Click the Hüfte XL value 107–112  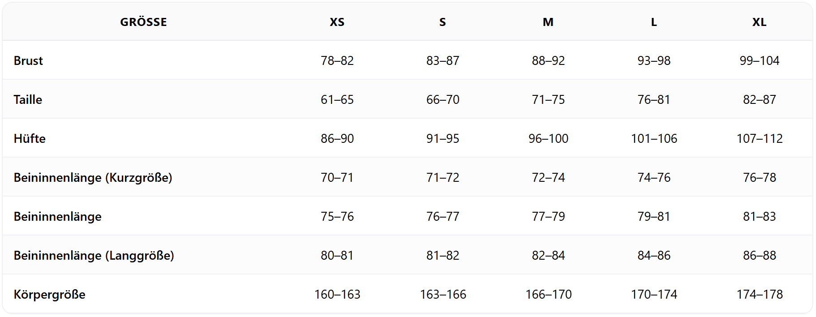coord(759,138)
